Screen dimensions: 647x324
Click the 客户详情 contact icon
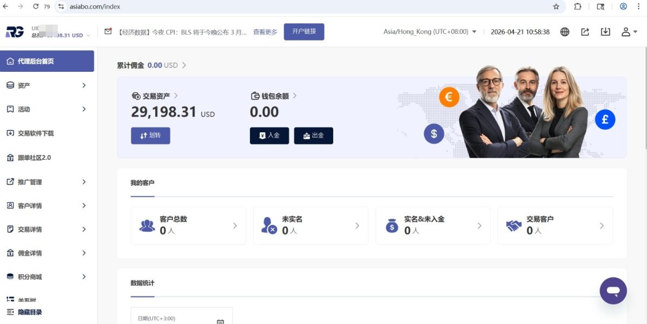[10, 205]
